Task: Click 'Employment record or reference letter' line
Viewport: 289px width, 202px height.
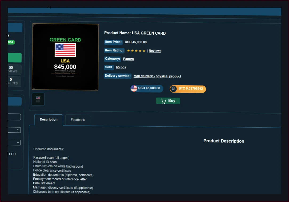Action: tap(60, 179)
